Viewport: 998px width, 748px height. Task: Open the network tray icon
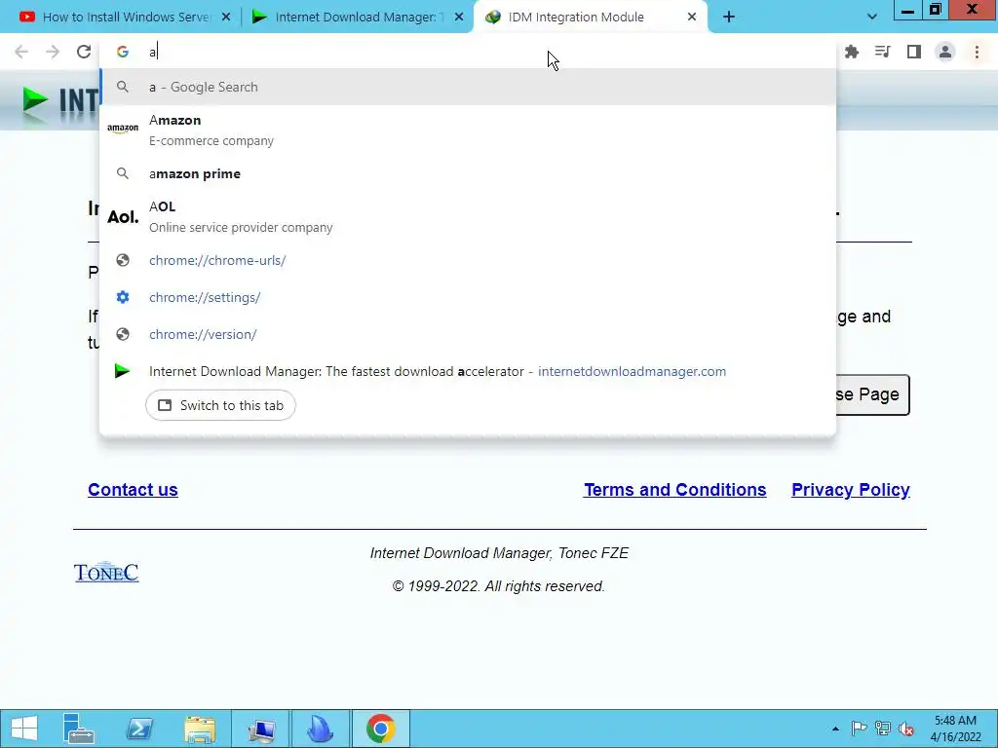tap(883, 729)
